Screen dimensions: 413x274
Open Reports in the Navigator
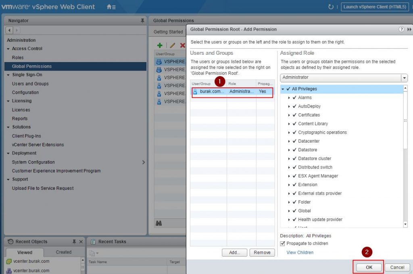(20, 119)
